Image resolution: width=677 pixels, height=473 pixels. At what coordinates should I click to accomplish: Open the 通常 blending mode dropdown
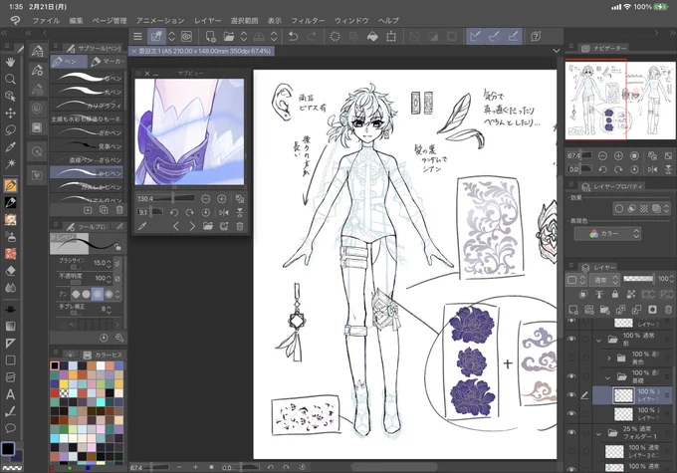[x=605, y=280]
